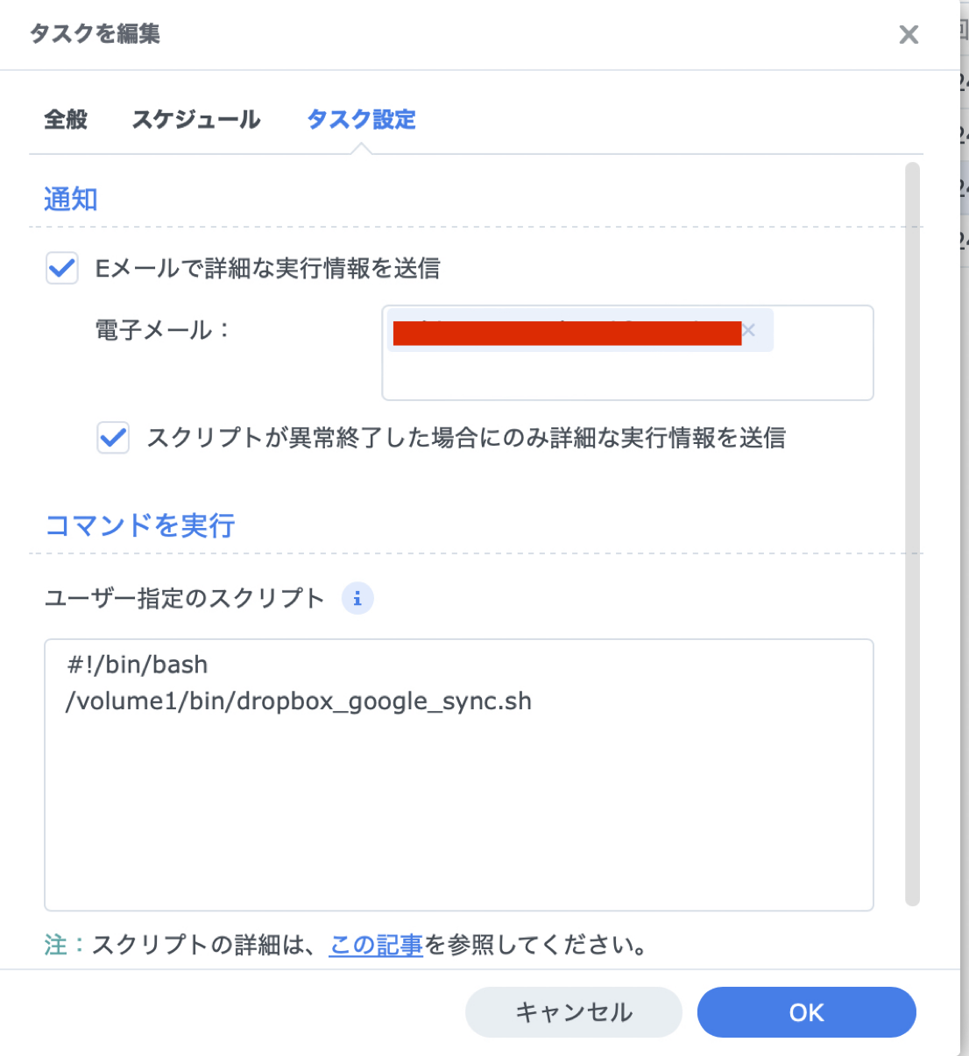Viewport: 969px width, 1056px height.
Task: Click empty area of 電子メール input box
Action: 626,377
